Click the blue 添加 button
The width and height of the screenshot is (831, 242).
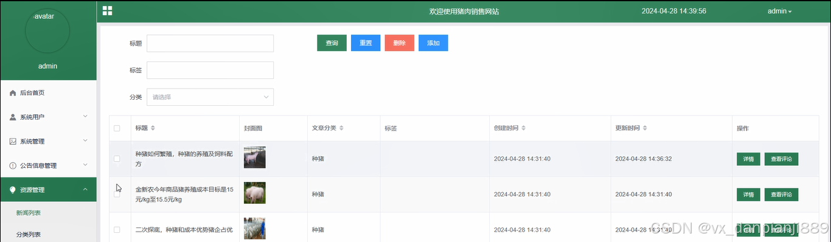433,43
